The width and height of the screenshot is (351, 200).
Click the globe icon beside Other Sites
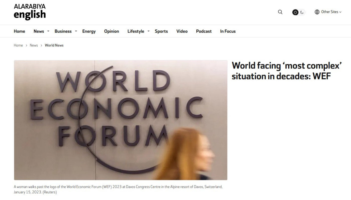tap(317, 12)
